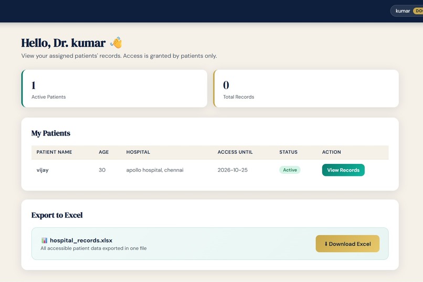Click the age value 30
This screenshot has width=423, height=282.
tap(102, 170)
